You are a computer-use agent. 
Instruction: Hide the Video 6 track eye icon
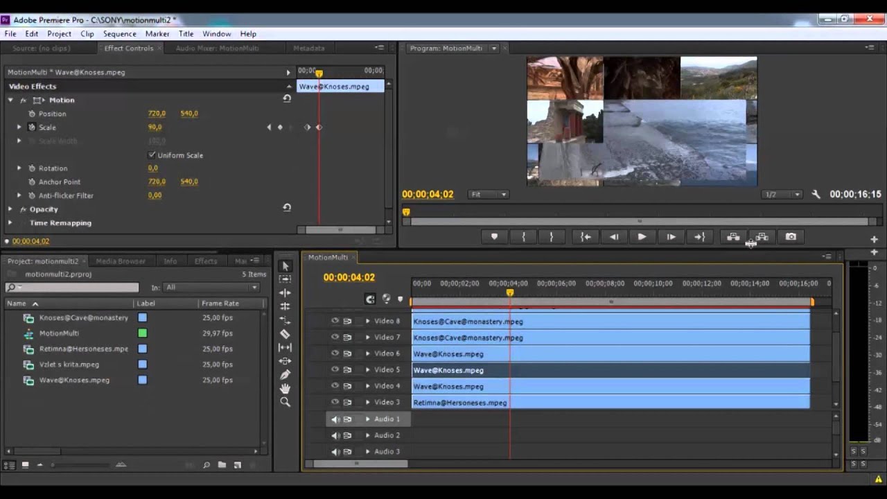[335, 353]
